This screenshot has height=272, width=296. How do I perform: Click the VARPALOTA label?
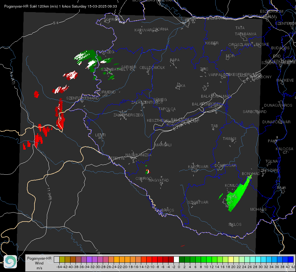coord(220,75)
